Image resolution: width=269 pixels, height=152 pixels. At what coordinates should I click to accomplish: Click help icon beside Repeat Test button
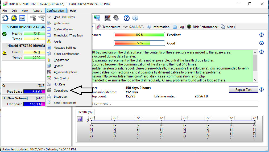262,89
